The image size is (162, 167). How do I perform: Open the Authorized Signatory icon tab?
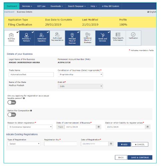click(42, 35)
